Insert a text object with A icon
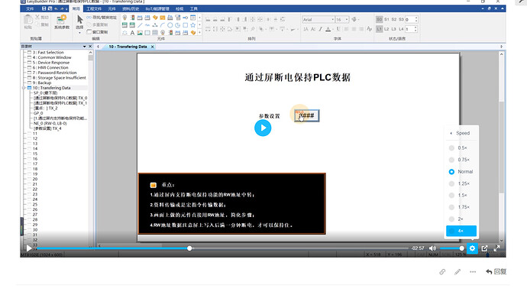Viewport: 527px width, 295px height. 132,33
